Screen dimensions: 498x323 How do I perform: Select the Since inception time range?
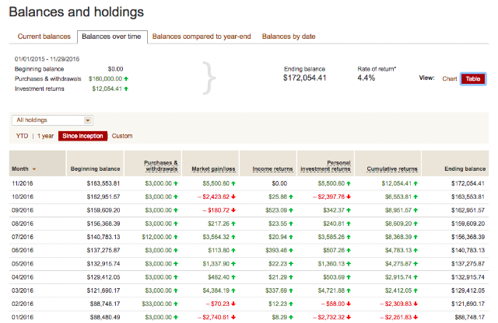82,136
